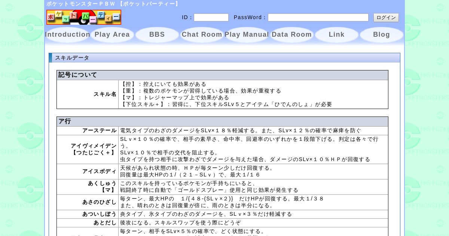Open the Link navigation item
The height and width of the screenshot is (236, 449).
tap(337, 34)
